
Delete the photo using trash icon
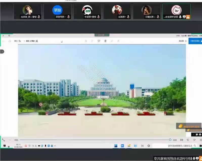click(x=105, y=41)
